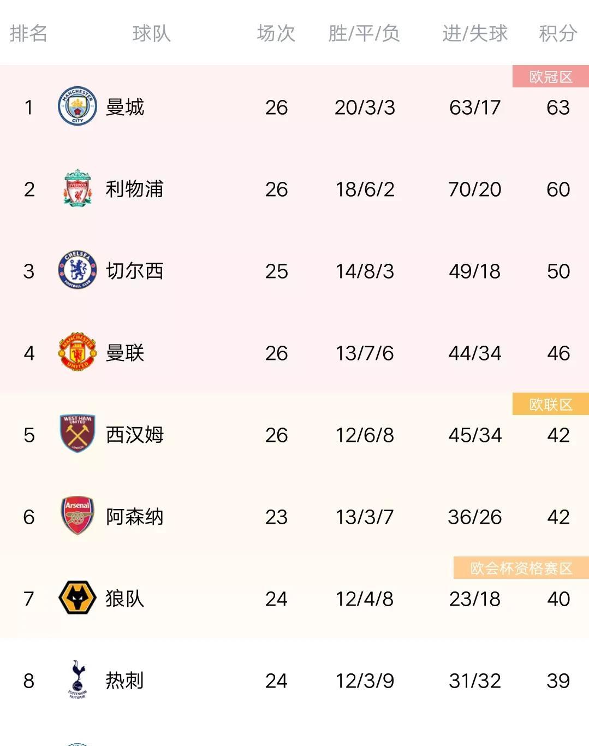Open the Wolves wolf-head logo
This screenshot has width=589, height=746.
(78, 597)
